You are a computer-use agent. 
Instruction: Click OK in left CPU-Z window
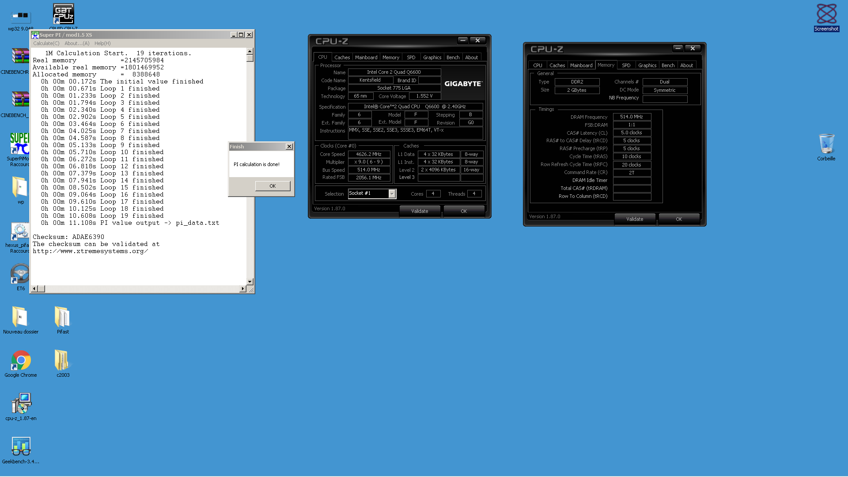[x=464, y=211]
